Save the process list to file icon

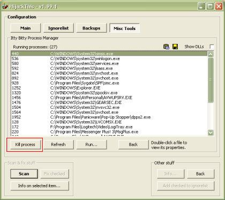coord(175,47)
